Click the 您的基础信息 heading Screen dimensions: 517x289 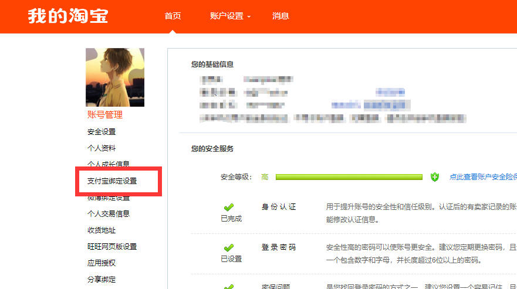212,64
